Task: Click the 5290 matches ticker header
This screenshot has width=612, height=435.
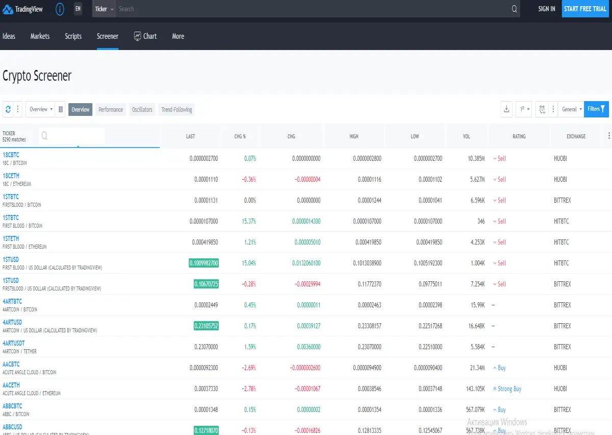Action: pyautogui.click(x=14, y=136)
